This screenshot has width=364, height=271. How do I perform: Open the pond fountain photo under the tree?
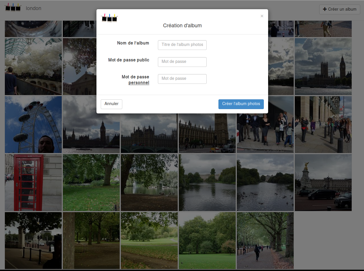click(149, 183)
